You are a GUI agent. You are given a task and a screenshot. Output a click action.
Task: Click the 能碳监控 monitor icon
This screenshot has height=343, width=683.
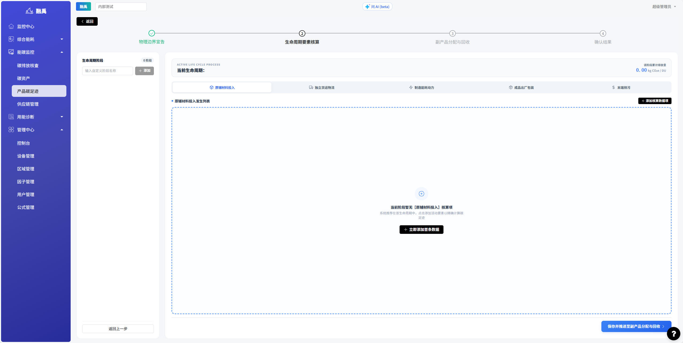(x=11, y=52)
